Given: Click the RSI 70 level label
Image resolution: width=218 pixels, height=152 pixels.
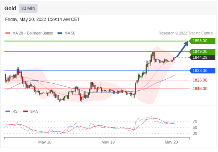Looking at the screenshot, I should (195, 122).
